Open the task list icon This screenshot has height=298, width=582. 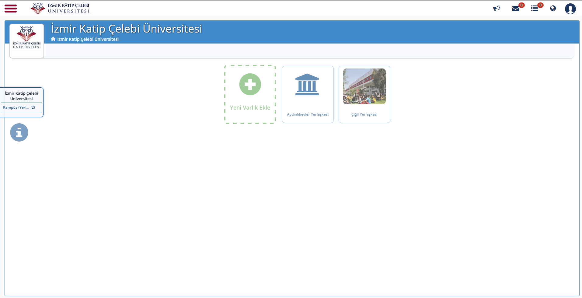(535, 8)
